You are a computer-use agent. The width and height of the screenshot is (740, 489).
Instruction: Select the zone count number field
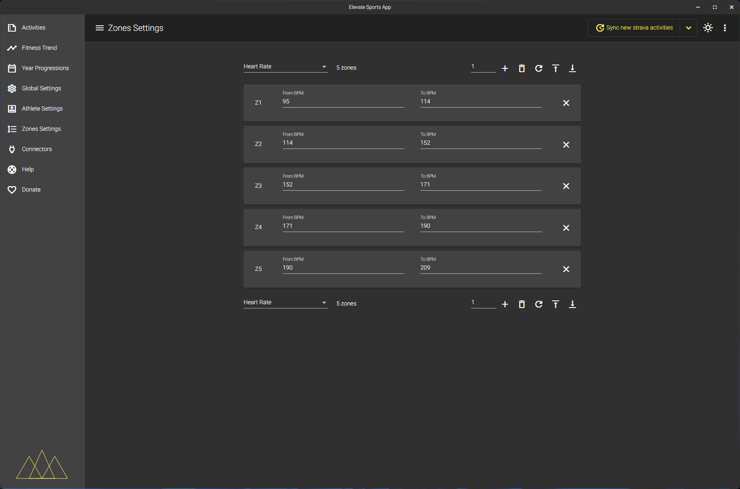tap(483, 66)
